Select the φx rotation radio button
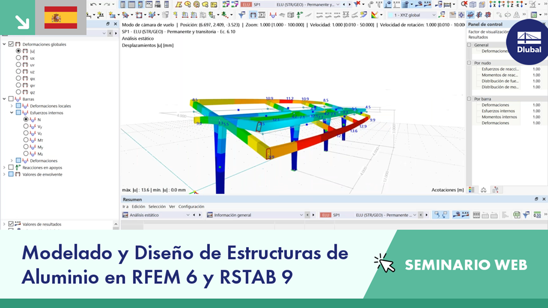Screen dimensions: 548x308 19,79
